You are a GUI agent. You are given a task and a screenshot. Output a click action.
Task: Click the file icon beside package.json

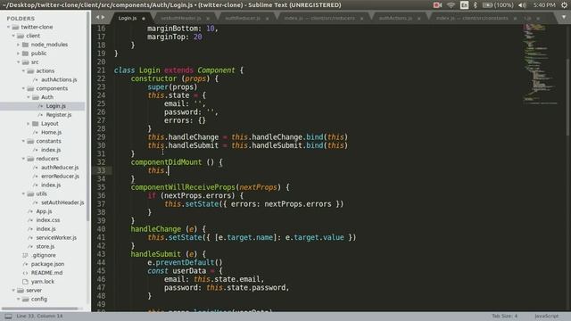25,264
